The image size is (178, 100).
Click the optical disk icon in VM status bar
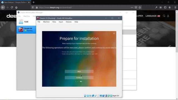(x=88, y=96)
